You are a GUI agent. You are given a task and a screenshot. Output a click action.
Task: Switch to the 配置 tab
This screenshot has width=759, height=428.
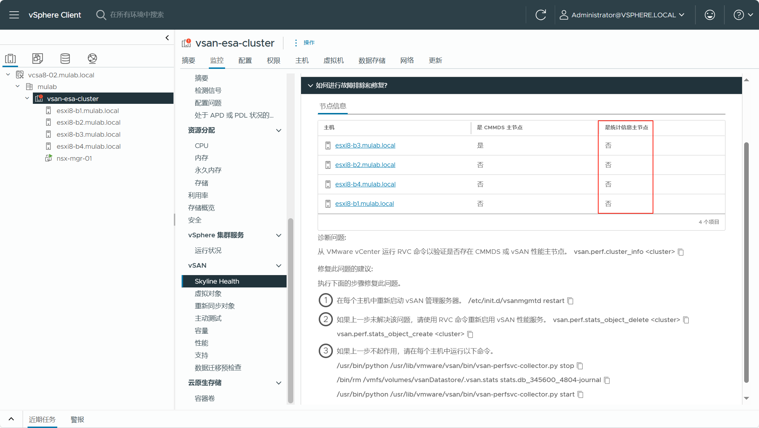(245, 60)
